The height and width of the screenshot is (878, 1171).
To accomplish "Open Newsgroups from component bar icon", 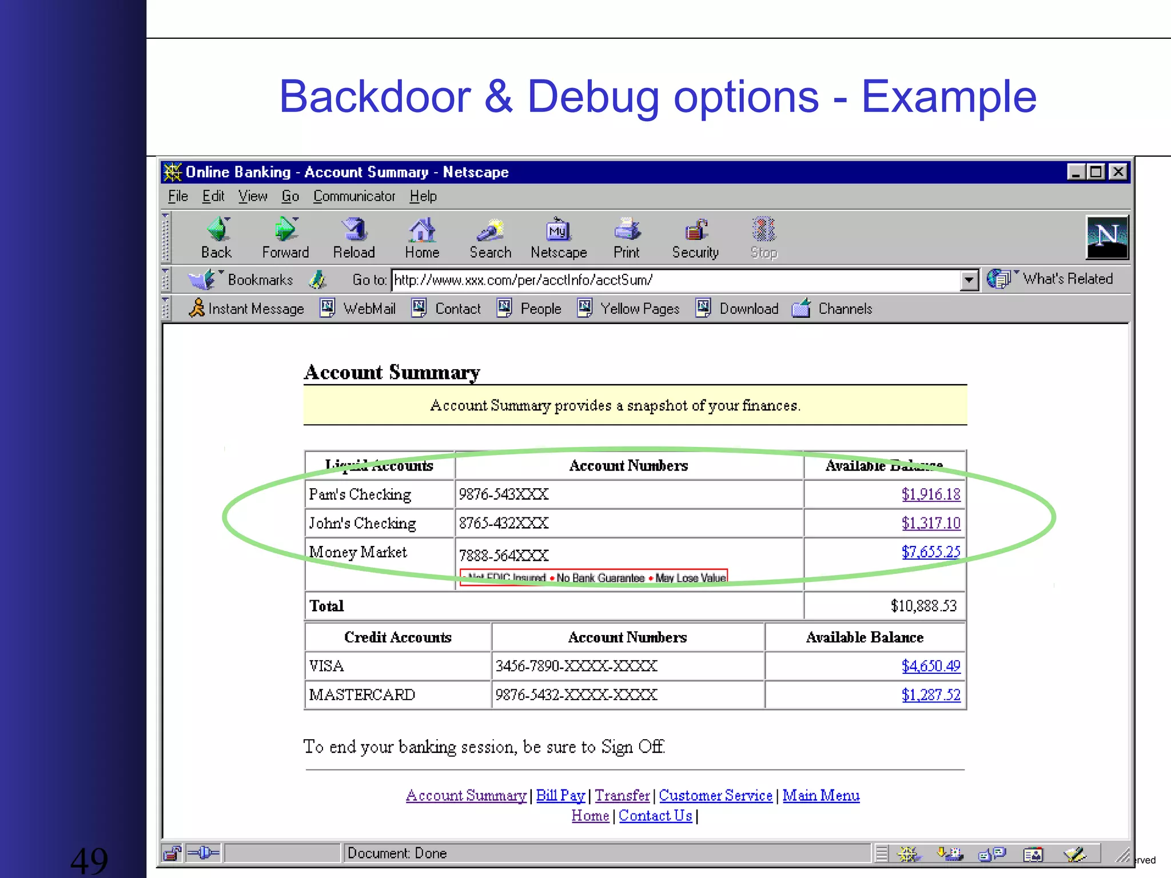I will tap(992, 854).
